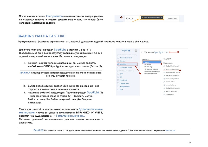Open НИКО/ВПР in the sidebar
The width and height of the screenshot is (208, 147).
point(123,80)
